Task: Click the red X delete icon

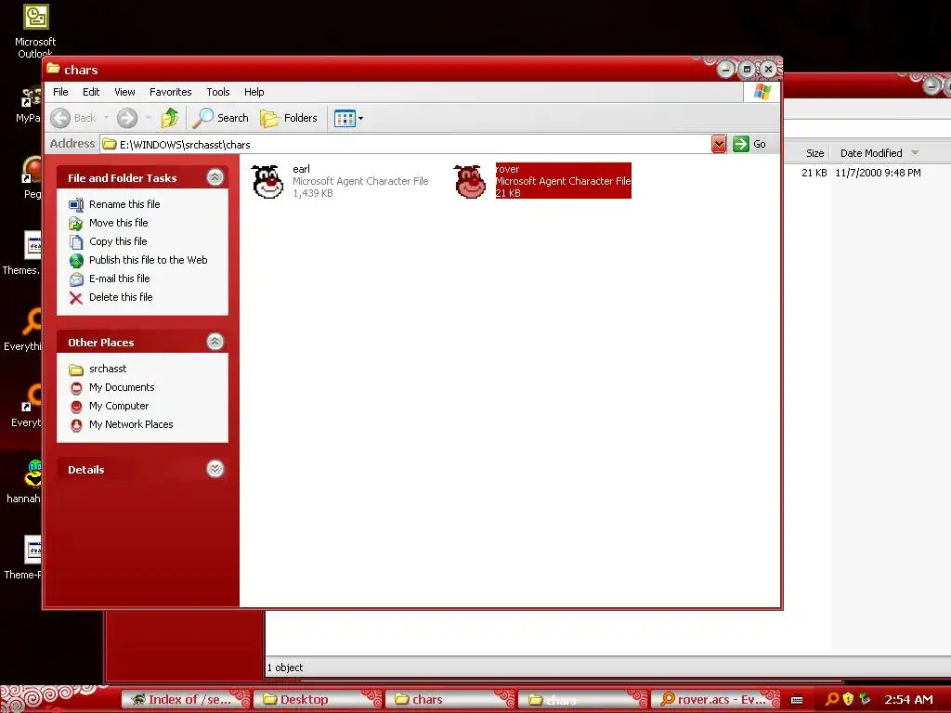Action: [x=76, y=298]
